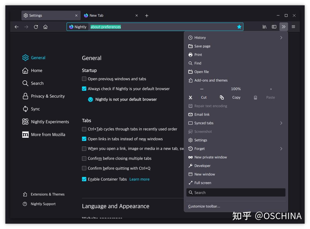Uncheck Open links in tabs instead of new windows

(84, 139)
